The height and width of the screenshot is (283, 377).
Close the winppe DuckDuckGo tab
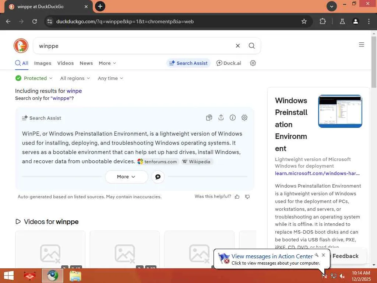(86, 7)
